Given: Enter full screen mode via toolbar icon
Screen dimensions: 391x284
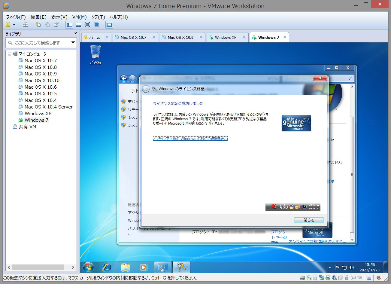Looking at the screenshot, I should 87,25.
